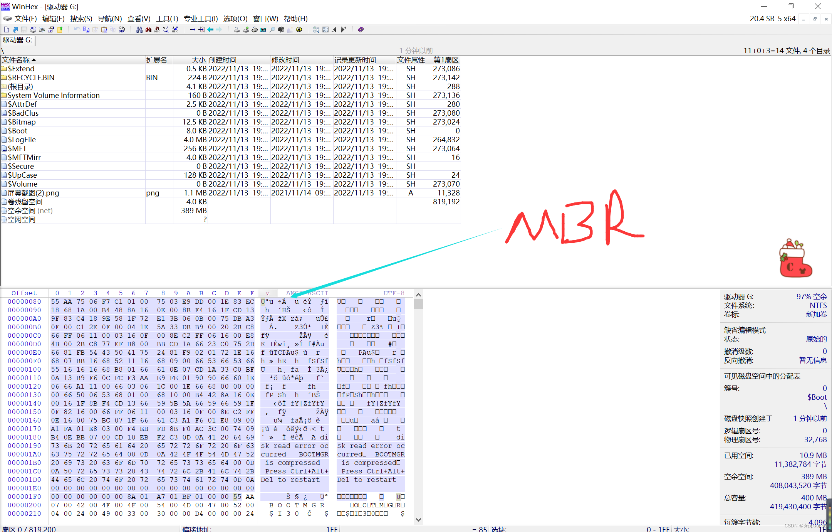Click the $Boot link in info panel
Viewport: 832px width, 532px height.
[817, 397]
